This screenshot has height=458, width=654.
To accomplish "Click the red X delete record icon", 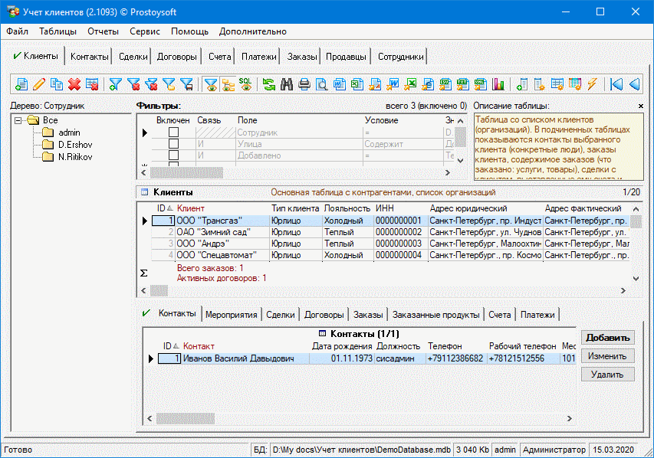I will pos(74,84).
